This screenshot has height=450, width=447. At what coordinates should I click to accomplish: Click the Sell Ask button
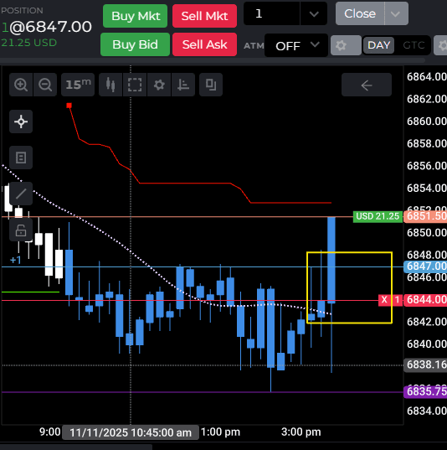[205, 44]
